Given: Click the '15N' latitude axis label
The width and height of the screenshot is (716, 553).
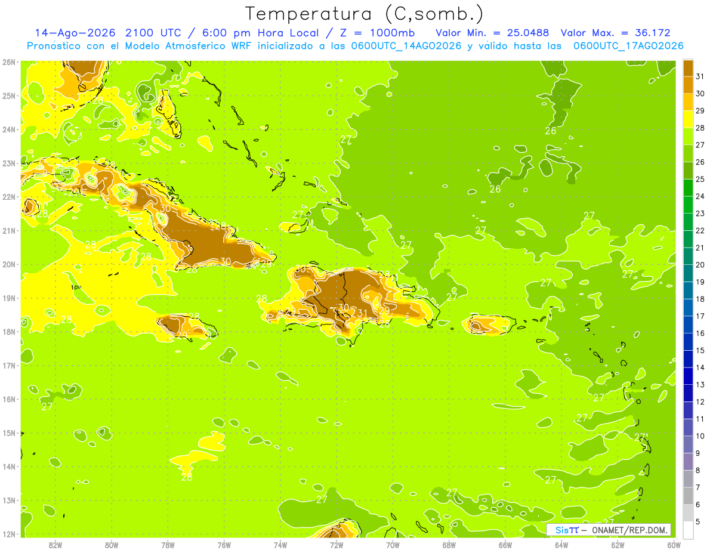Looking at the screenshot, I should pyautogui.click(x=9, y=432).
